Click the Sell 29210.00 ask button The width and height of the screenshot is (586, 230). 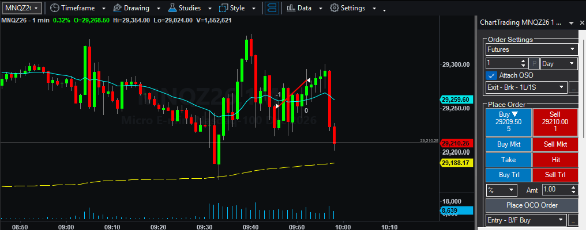coord(555,122)
